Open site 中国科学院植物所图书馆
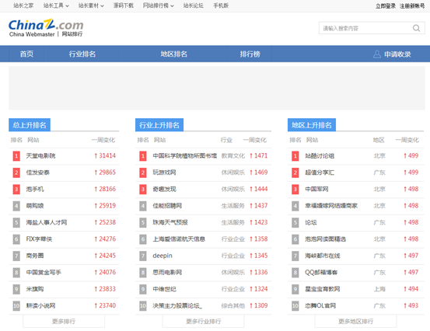Viewport: 430px width, 331px height. click(184, 156)
